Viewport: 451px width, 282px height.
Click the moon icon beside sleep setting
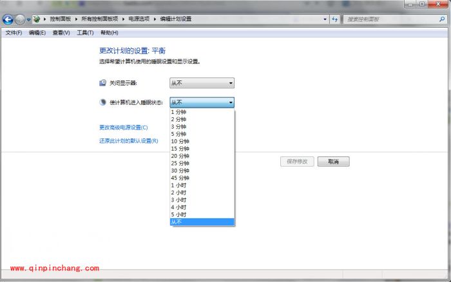tap(102, 102)
